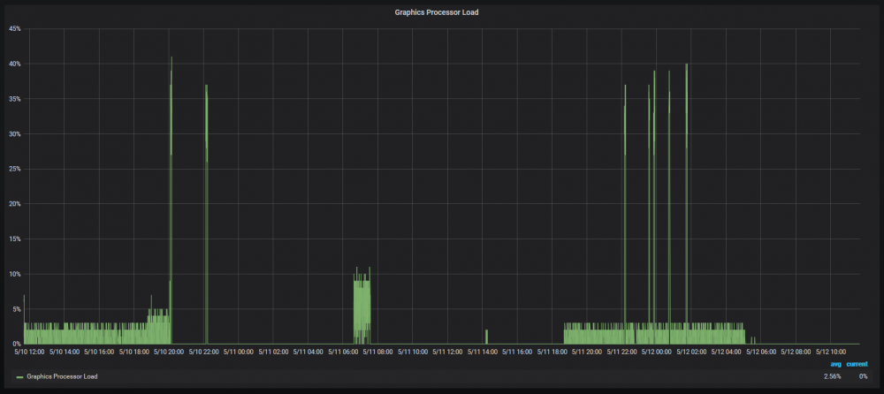Click the 35% y-axis label
The image size is (884, 394).
point(15,99)
